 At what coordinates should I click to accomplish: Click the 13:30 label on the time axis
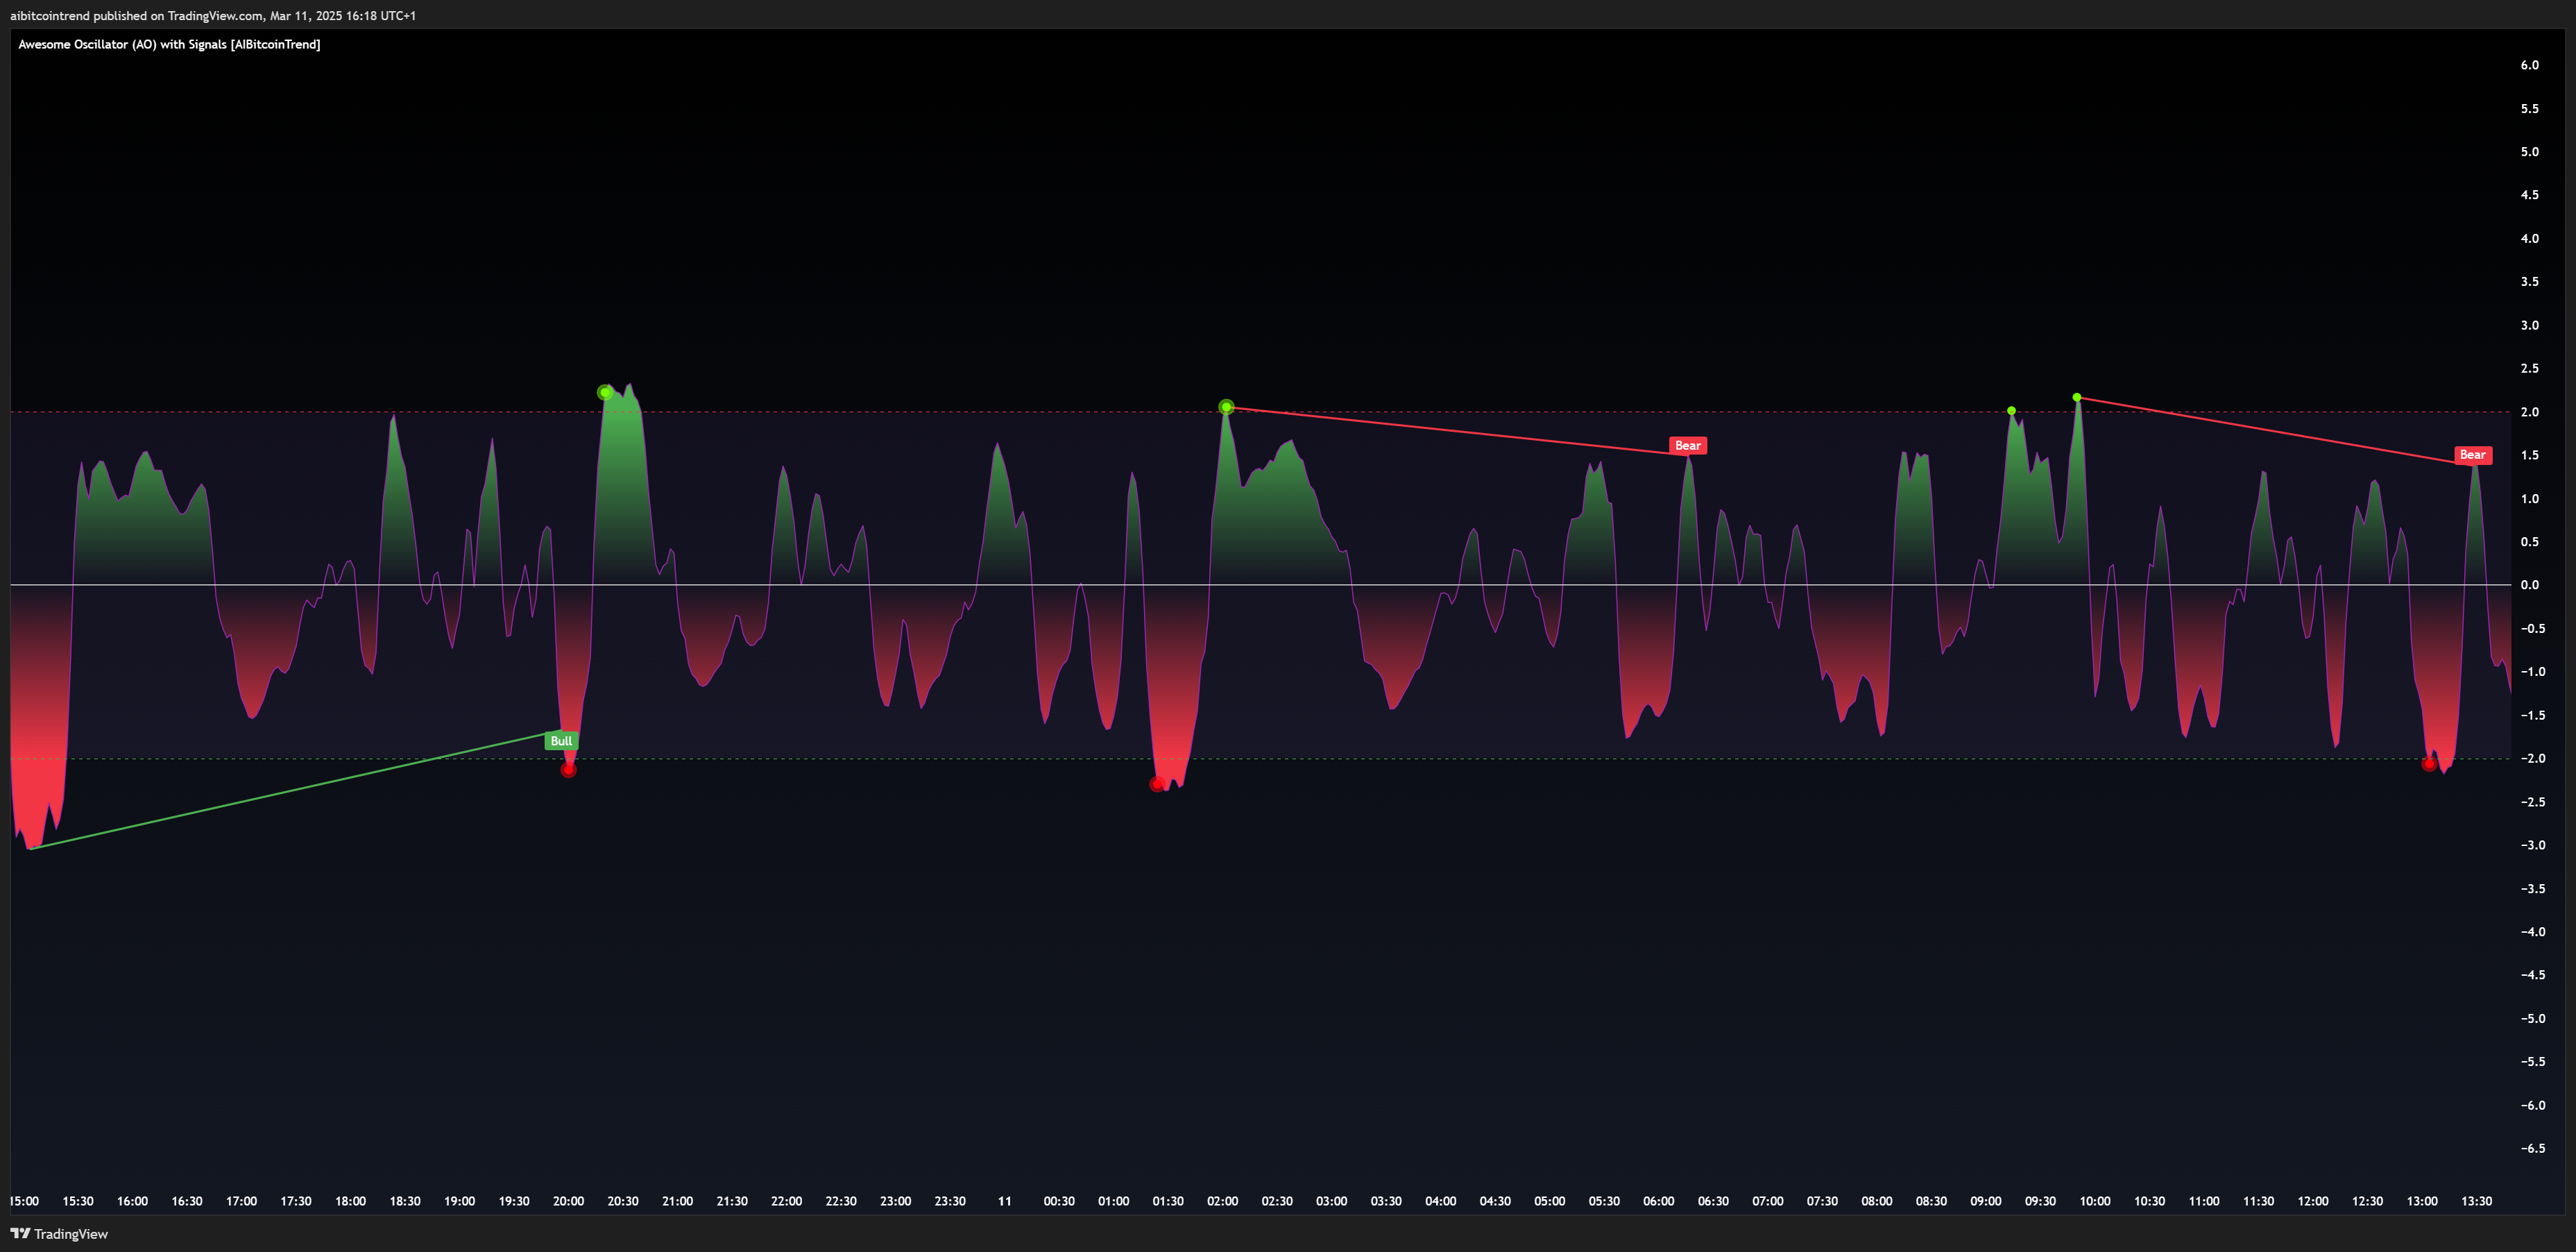click(x=2476, y=1201)
